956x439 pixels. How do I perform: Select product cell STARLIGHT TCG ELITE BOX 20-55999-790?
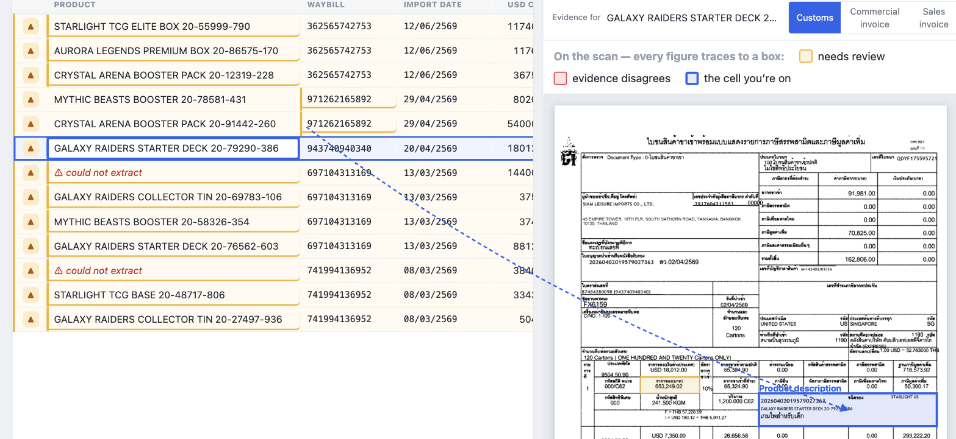tap(173, 26)
